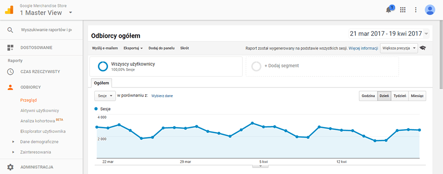Click the Wszyscy użytkownicy segment box
The width and height of the screenshot is (443, 174).
coord(166,67)
